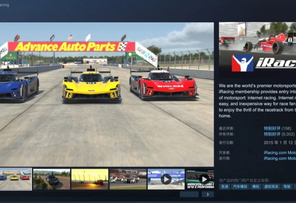This screenshot has height=203, width=296.
Task: Click the 竞速 tag
Action: click(225, 186)
